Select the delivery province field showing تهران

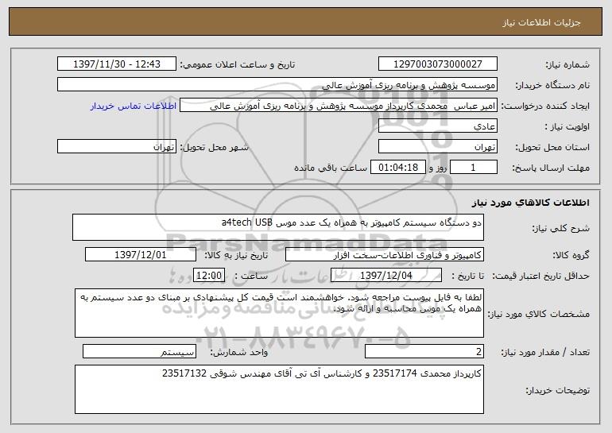[x=437, y=146]
